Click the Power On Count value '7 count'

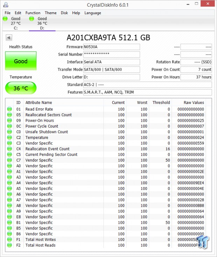pyautogui.click(x=196, y=70)
